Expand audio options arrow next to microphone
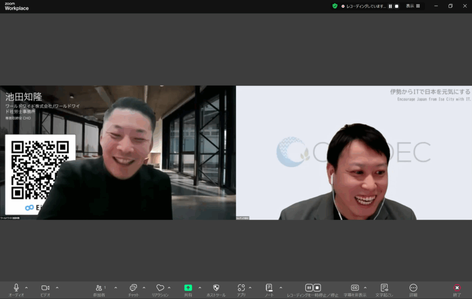The image size is (472, 299). click(x=26, y=287)
